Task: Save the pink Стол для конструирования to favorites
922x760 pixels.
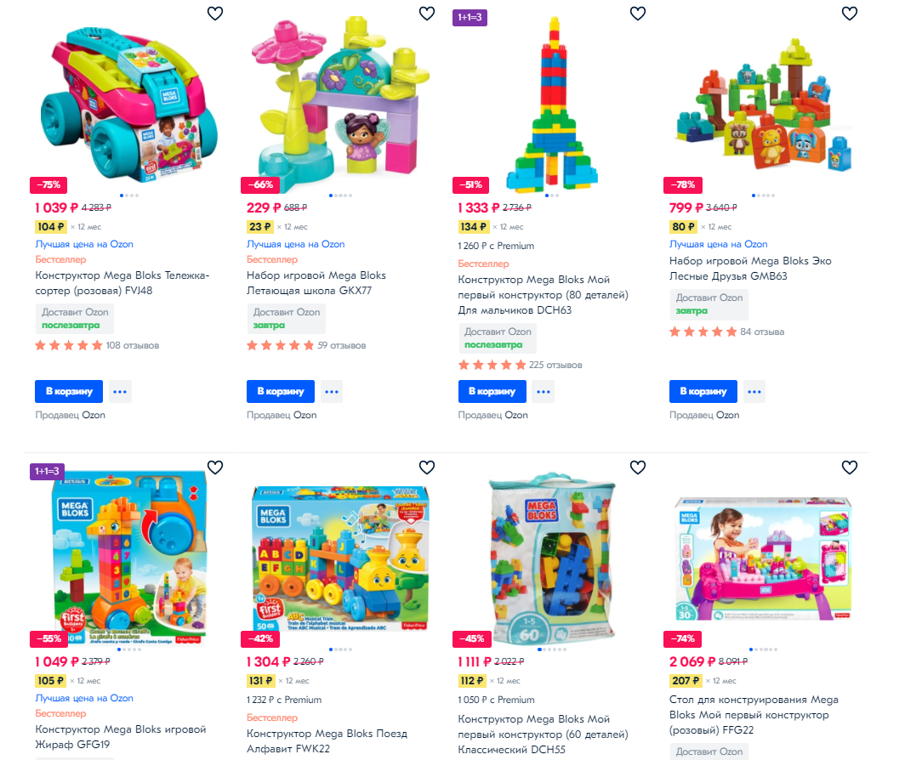Action: point(850,468)
